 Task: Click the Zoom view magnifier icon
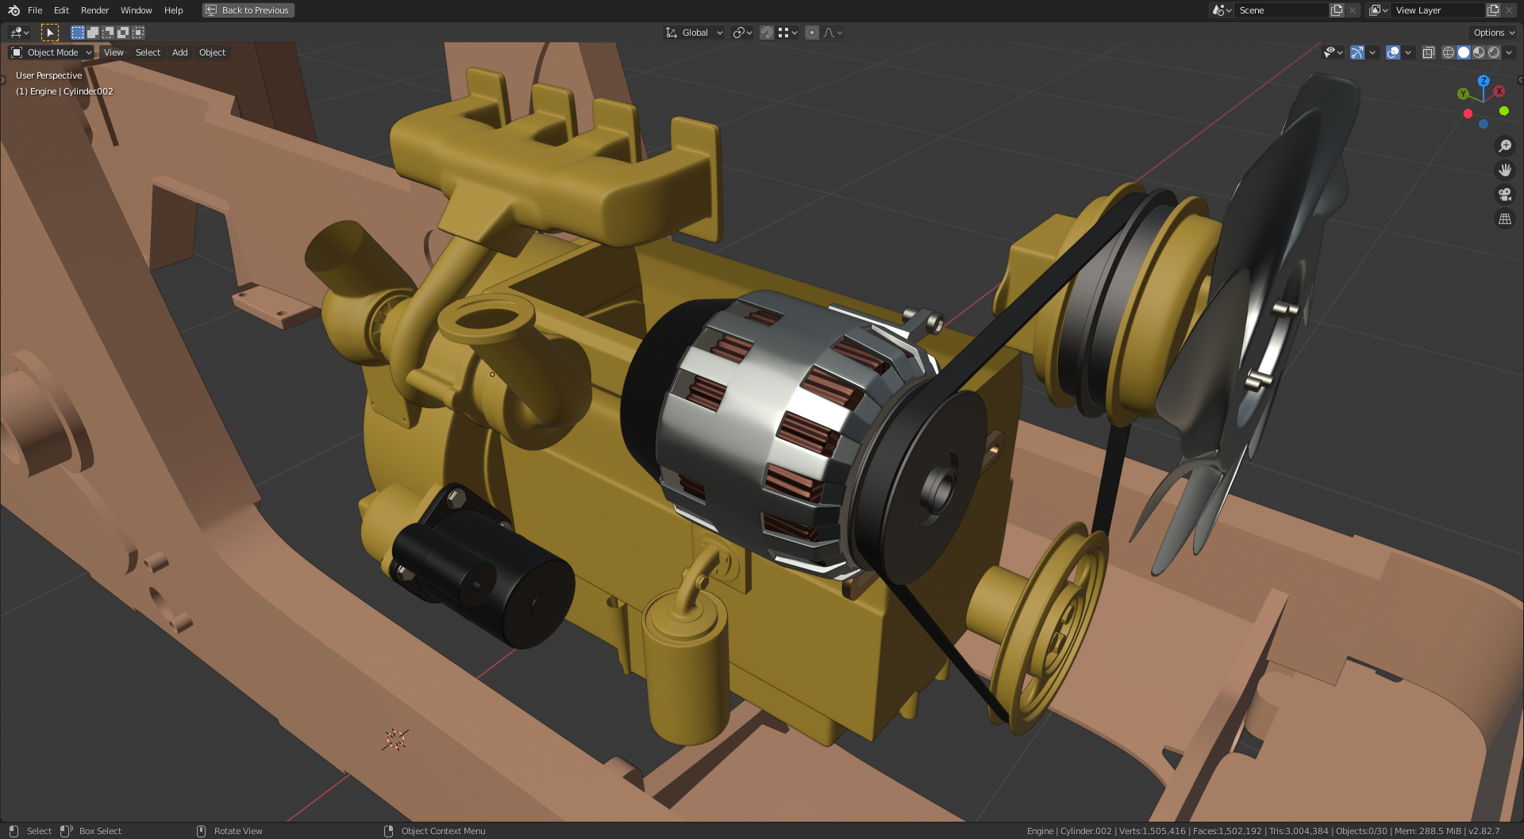[1504, 146]
